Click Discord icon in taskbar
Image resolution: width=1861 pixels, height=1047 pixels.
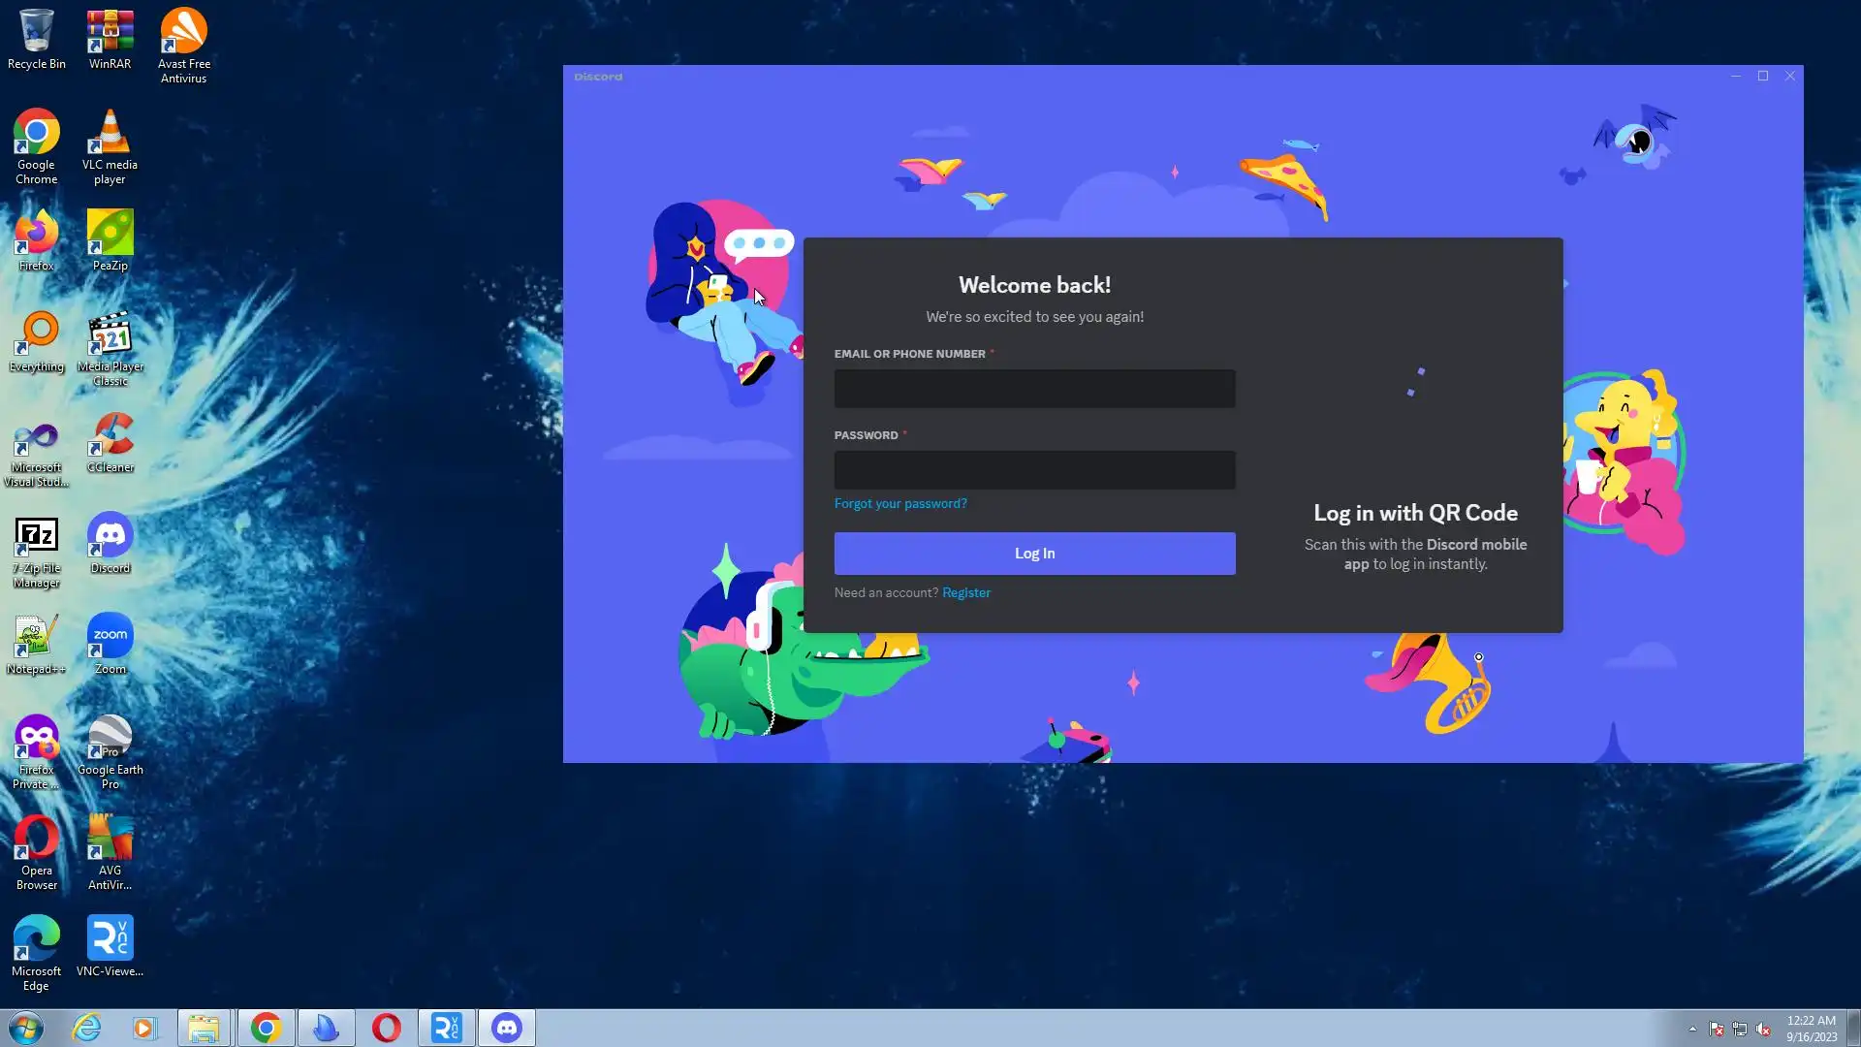[506, 1028]
